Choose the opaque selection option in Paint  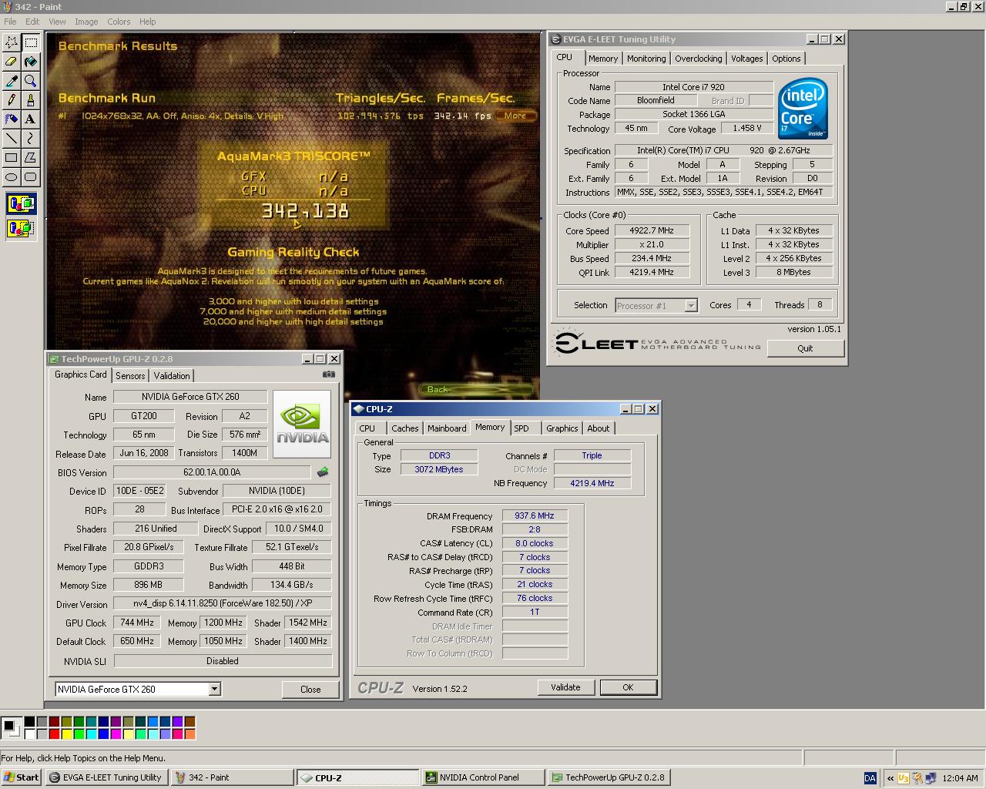21,205
